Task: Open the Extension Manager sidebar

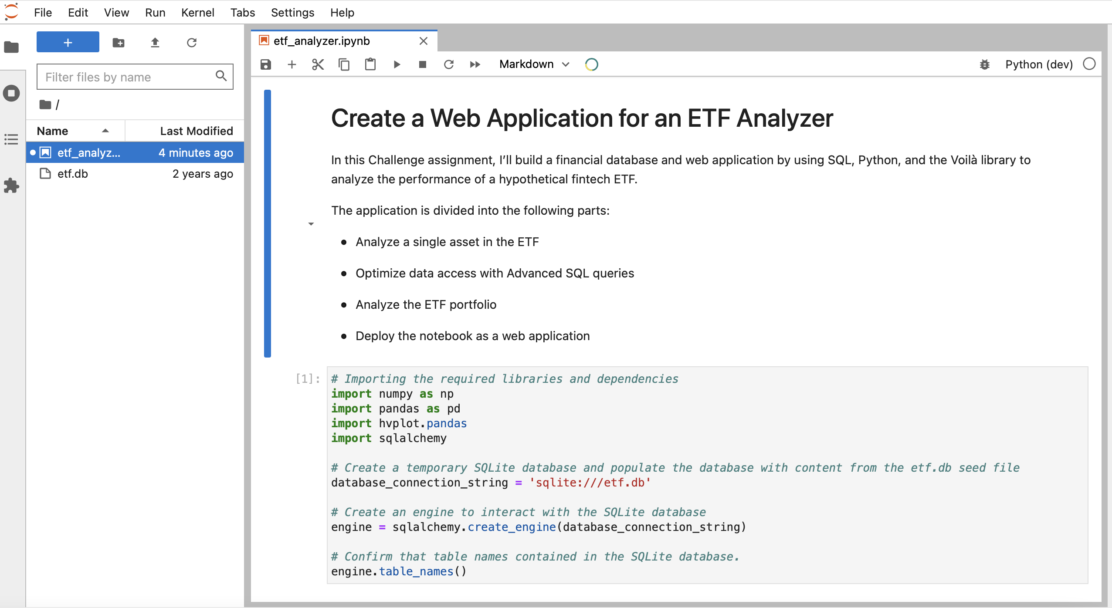Action: (11, 185)
